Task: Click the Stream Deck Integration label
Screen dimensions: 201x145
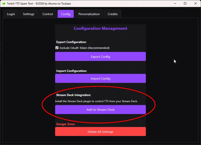Action: [x=74, y=95]
